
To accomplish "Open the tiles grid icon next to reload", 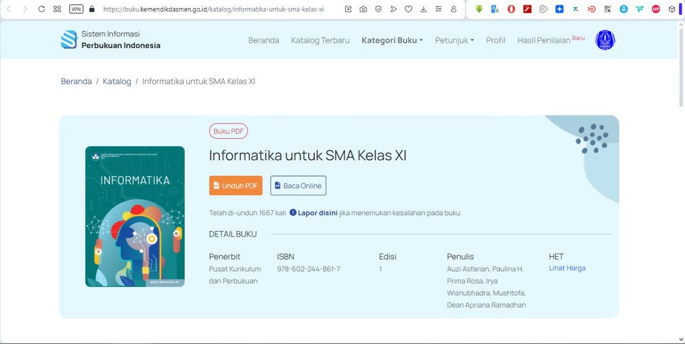I will point(57,9).
